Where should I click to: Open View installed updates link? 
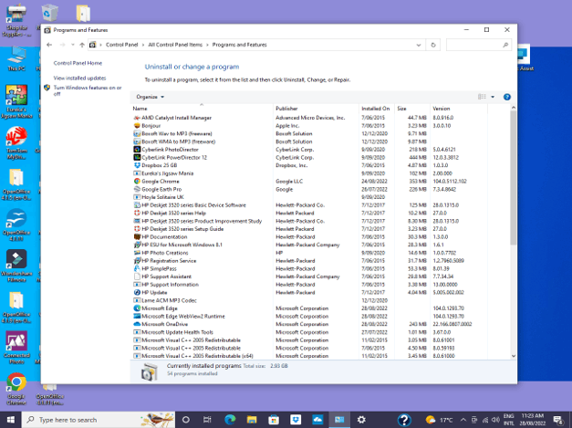tap(79, 78)
